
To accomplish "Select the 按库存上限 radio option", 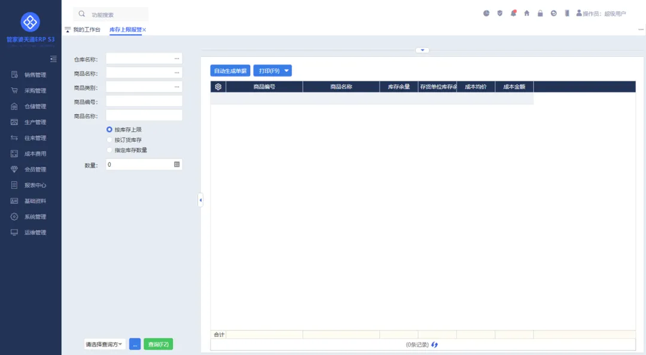I will coord(109,130).
